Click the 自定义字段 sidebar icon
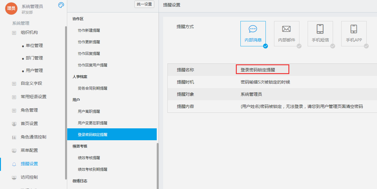Viewport: 377px width, 189px height. (14, 84)
